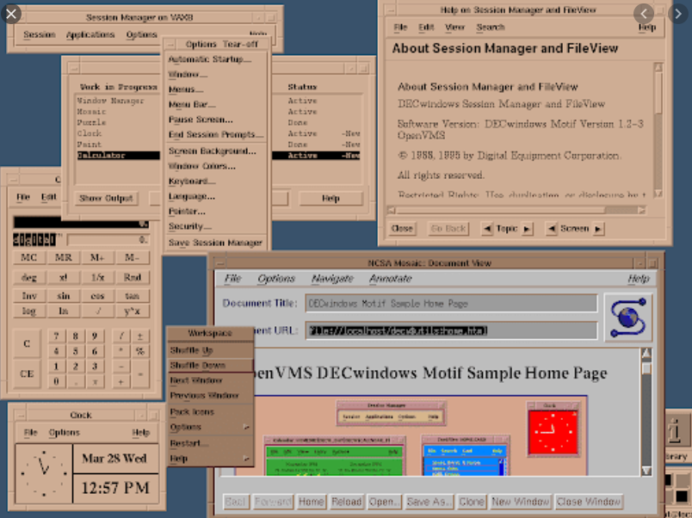Click Close Window button in Mosaic

pos(589,503)
